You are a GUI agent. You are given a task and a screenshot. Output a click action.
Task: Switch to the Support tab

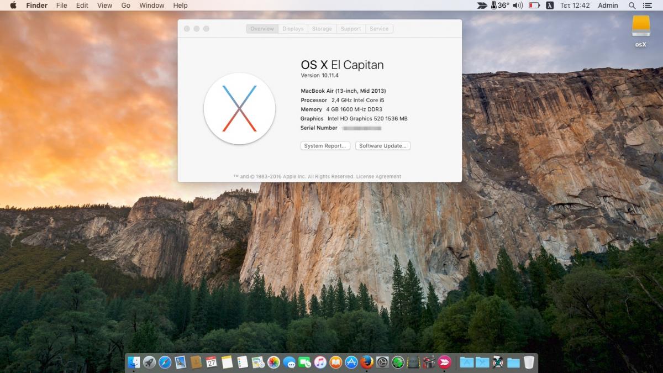pyautogui.click(x=350, y=29)
